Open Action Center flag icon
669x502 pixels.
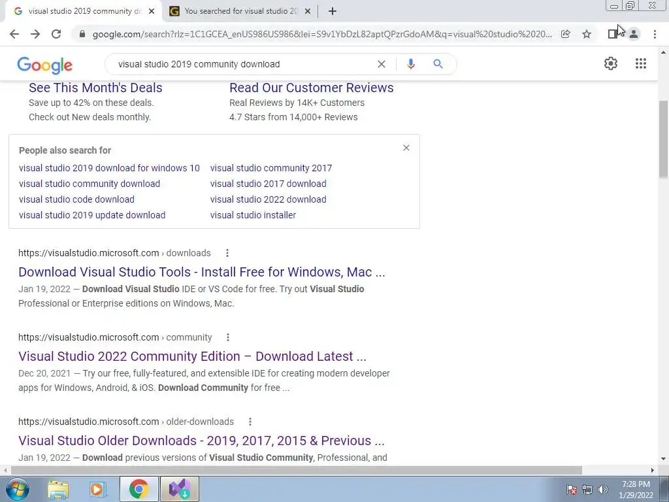click(572, 490)
